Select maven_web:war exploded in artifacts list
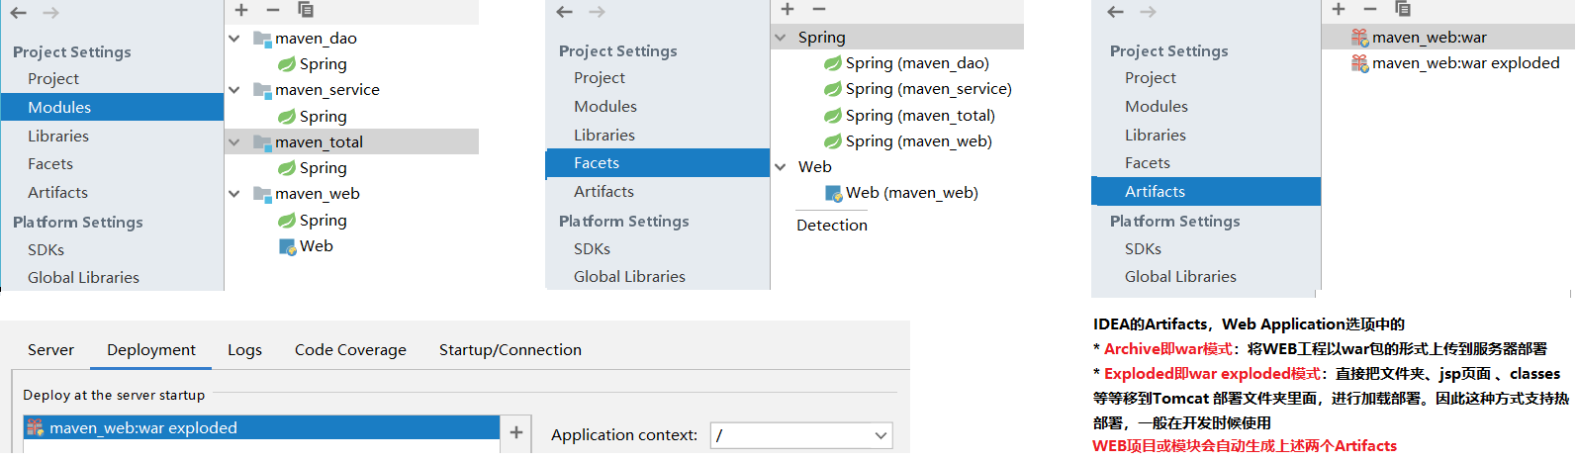 coord(1465,63)
